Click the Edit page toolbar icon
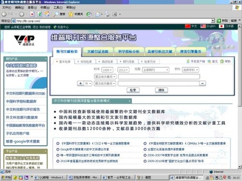This screenshot has width=242, height=181. click(x=115, y=14)
